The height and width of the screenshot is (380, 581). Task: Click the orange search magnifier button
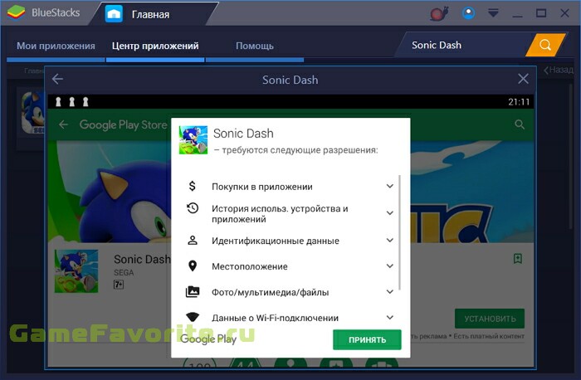(x=545, y=45)
